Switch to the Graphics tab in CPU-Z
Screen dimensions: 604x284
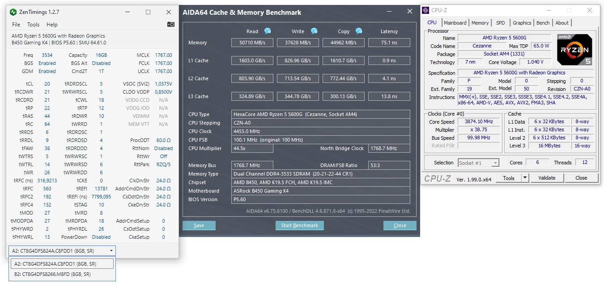click(x=522, y=23)
